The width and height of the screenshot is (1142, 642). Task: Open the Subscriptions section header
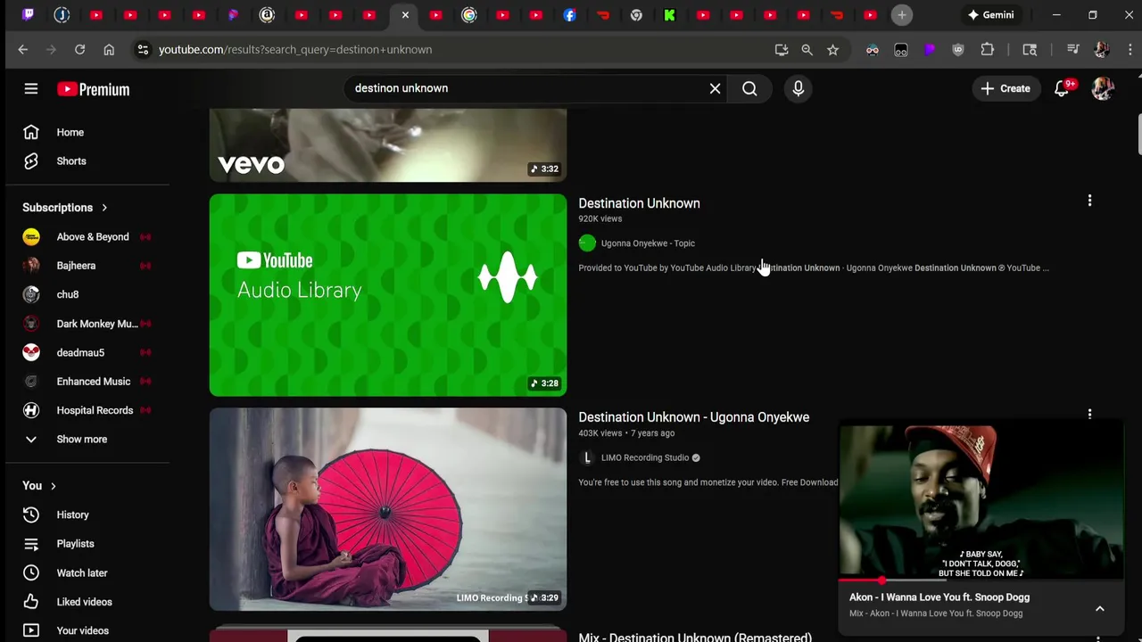click(x=65, y=208)
